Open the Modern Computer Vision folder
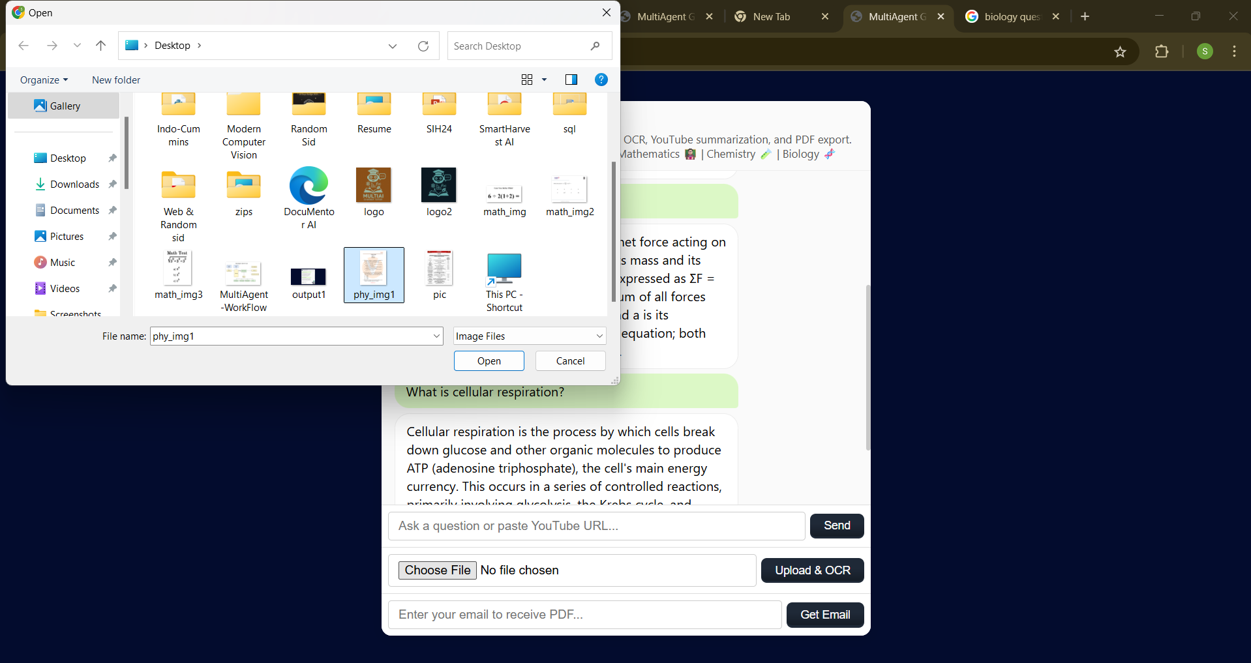The width and height of the screenshot is (1251, 663). point(243,127)
